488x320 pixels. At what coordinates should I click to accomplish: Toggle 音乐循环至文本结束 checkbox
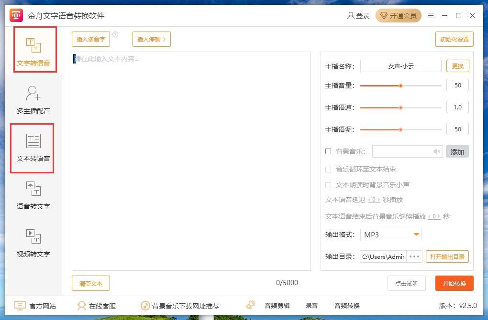point(328,169)
